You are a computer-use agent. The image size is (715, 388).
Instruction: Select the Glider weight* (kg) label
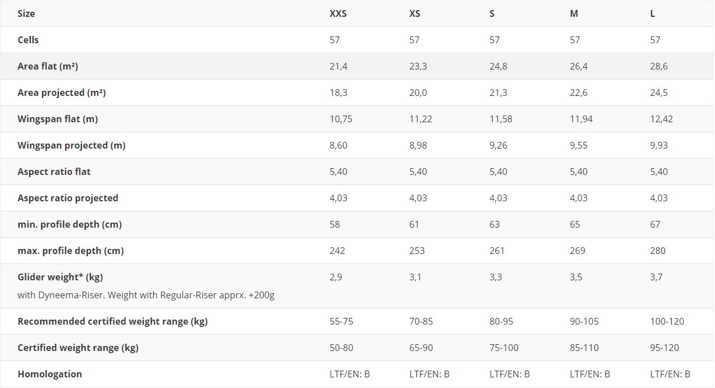(60, 277)
